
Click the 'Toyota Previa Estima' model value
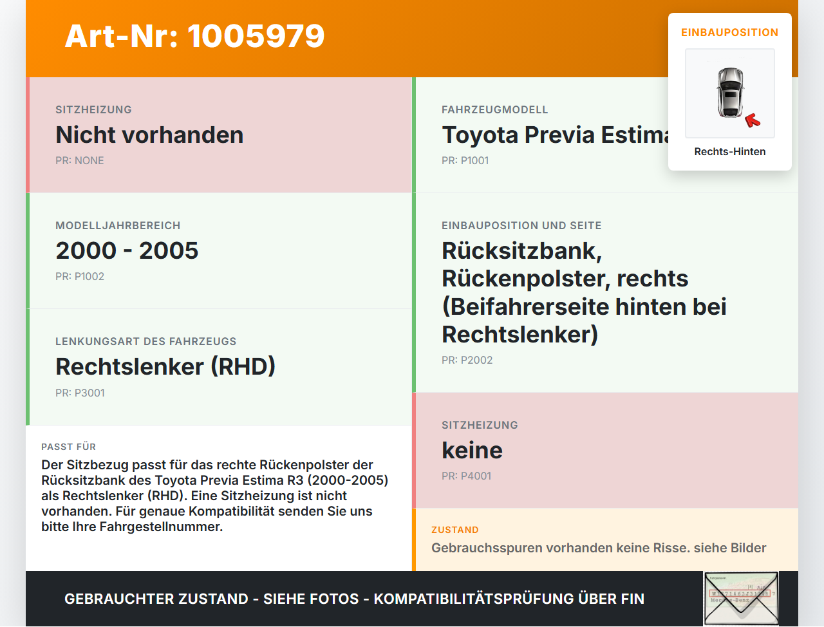pyautogui.click(x=555, y=135)
